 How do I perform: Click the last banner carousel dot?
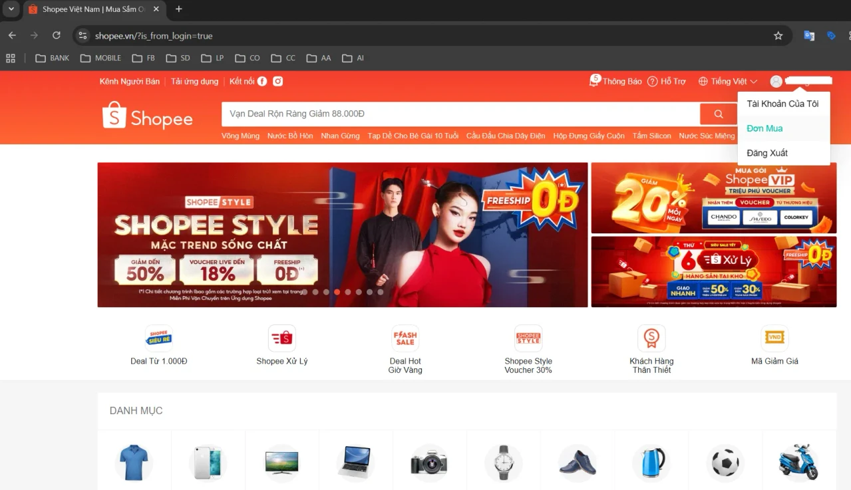381,292
